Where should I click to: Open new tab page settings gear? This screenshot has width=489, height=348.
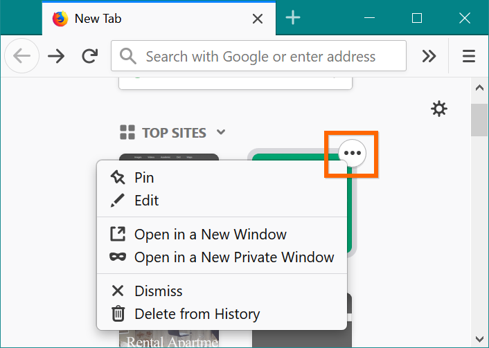click(439, 109)
